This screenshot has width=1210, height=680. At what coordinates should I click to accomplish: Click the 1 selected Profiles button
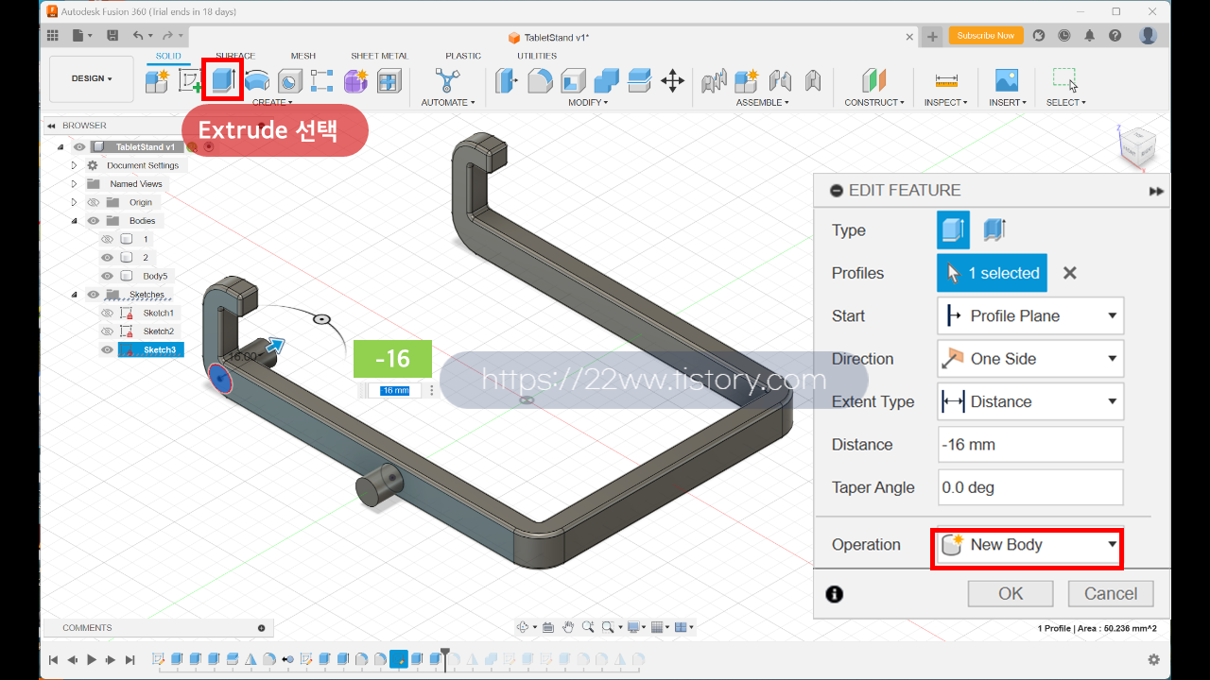coord(992,273)
